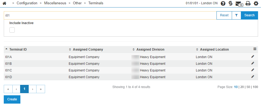
Task: Open the settings gear icon
Action: [256, 3]
